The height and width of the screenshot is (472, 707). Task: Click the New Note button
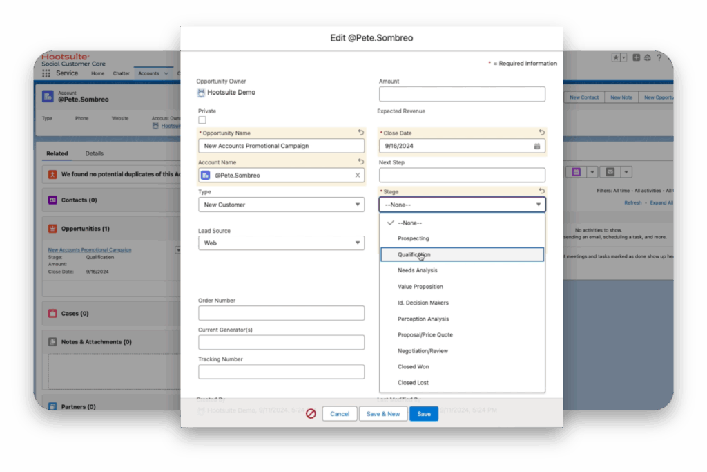[621, 97]
